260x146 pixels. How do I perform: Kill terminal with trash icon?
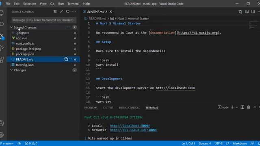[x=248, y=107]
